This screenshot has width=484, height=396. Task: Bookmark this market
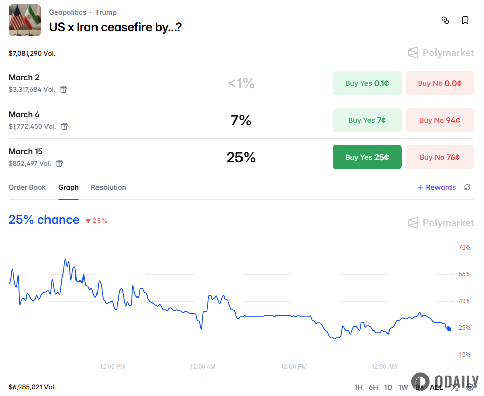[465, 20]
